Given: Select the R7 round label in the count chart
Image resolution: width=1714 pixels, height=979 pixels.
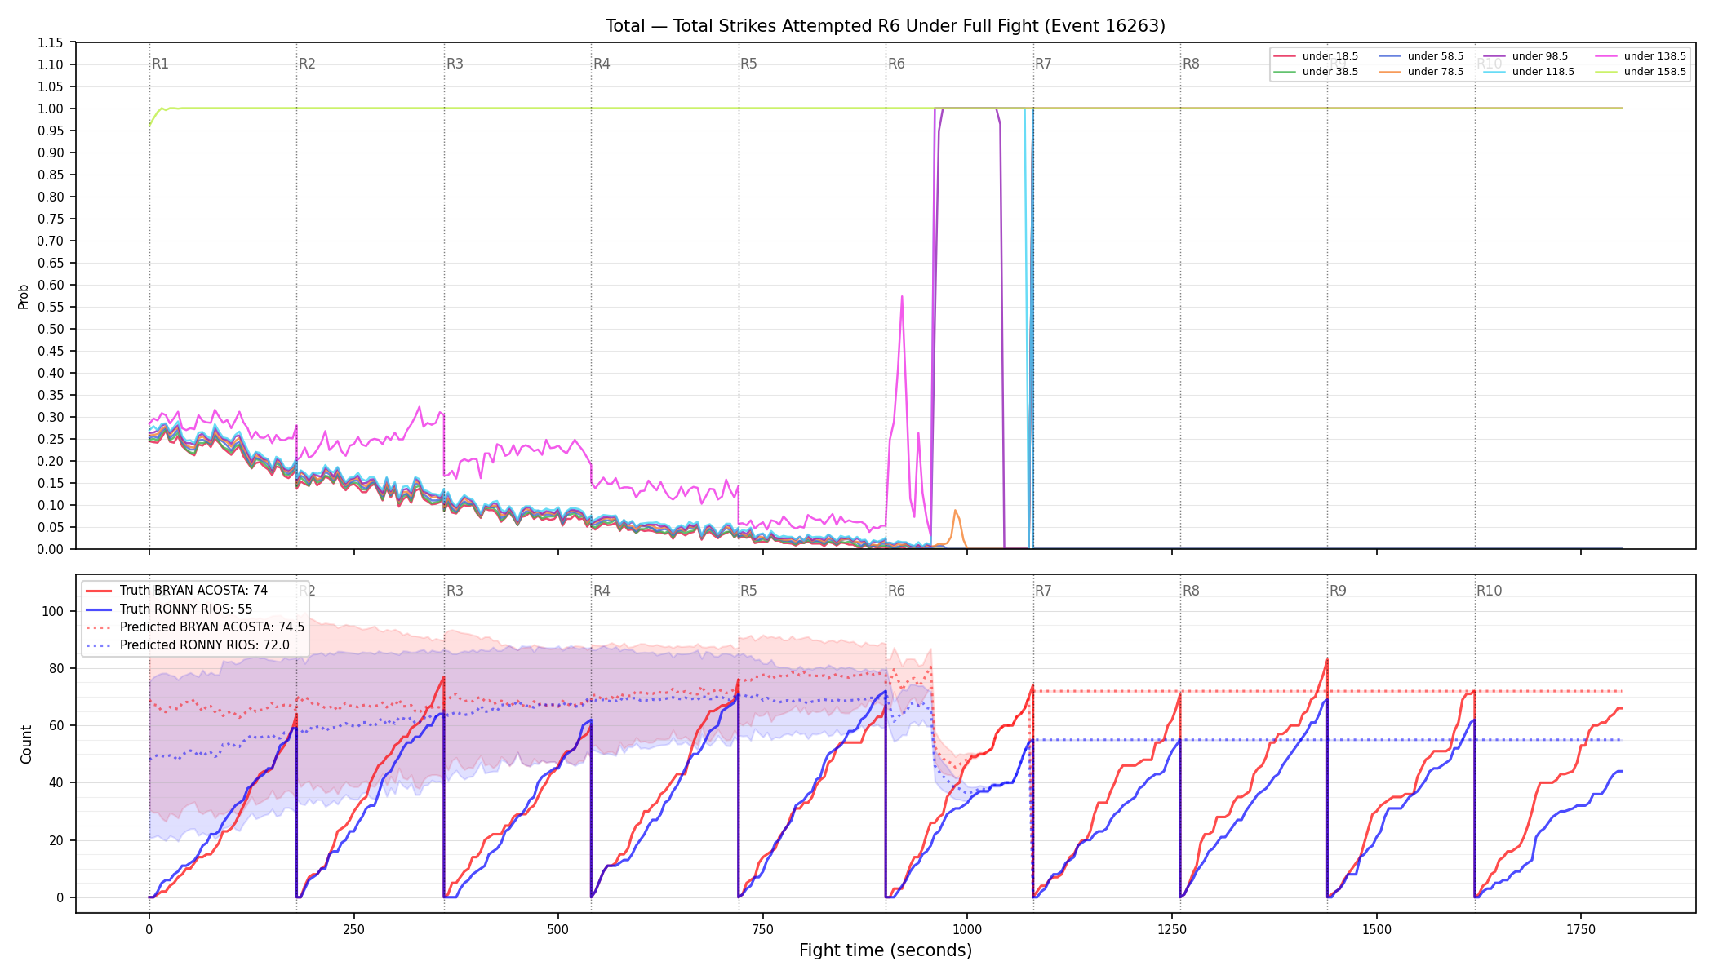Looking at the screenshot, I should (1043, 591).
